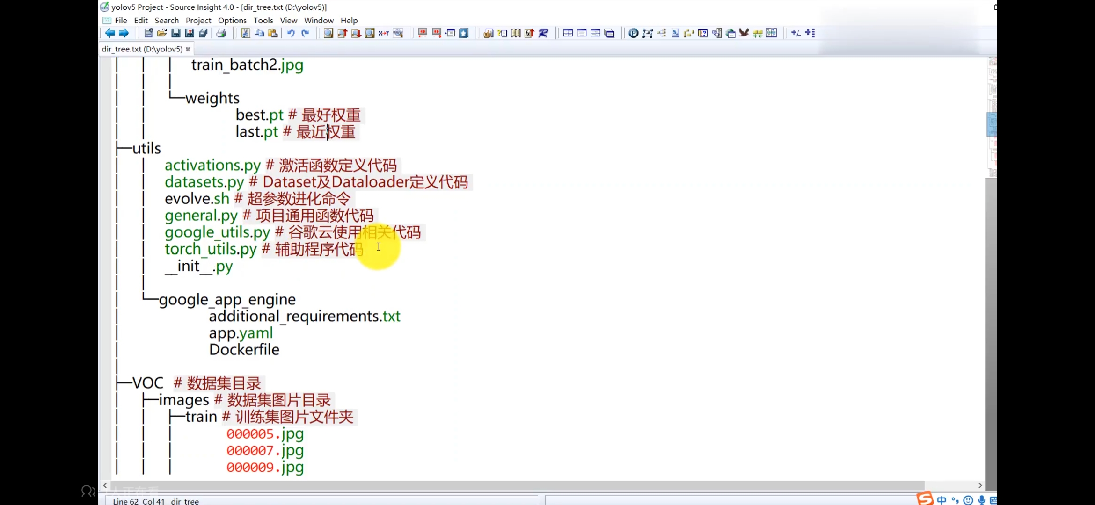Click the open-book Lookup References icon
This screenshot has height=505, width=1095.
pyautogui.click(x=516, y=33)
